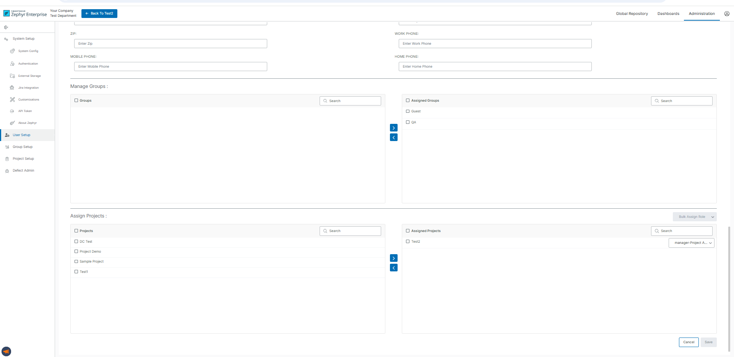The width and height of the screenshot is (734, 357).
Task: Click the External Storage icon
Action: [12, 76]
